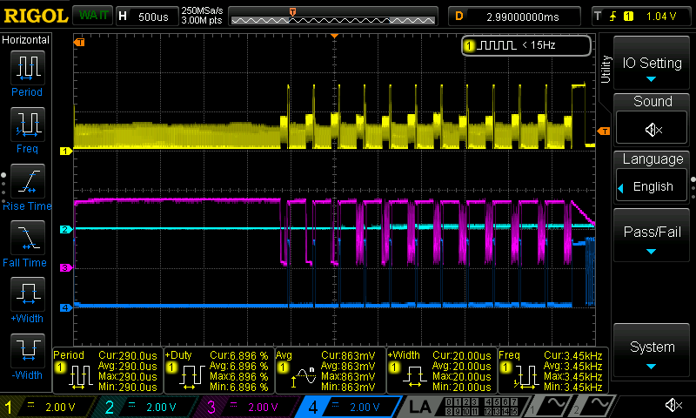Select the +Width measurement icon
This screenshot has height=418, width=696.
coord(28,293)
